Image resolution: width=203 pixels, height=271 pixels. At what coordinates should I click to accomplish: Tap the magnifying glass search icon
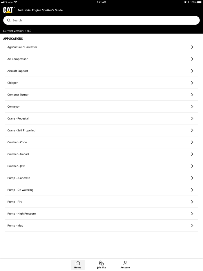(9, 20)
